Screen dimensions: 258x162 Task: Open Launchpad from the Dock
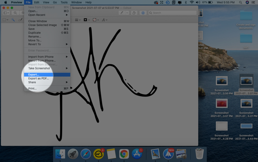(x=73, y=154)
